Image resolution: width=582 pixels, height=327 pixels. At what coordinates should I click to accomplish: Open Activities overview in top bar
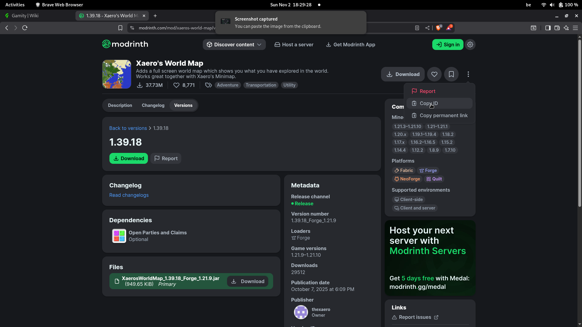tap(15, 5)
